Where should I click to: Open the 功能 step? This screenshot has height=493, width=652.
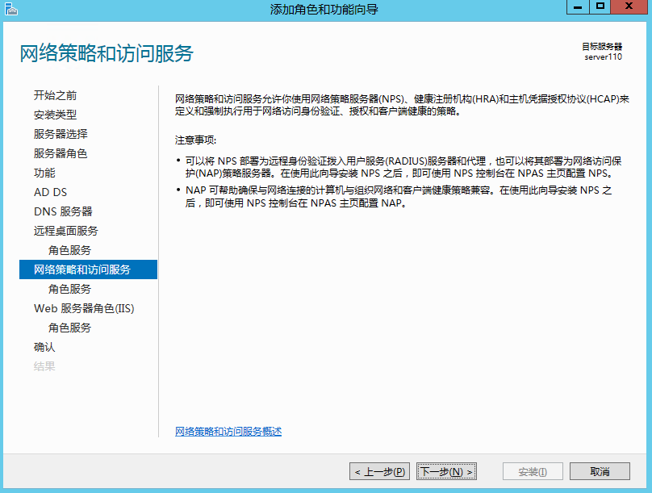(x=44, y=173)
